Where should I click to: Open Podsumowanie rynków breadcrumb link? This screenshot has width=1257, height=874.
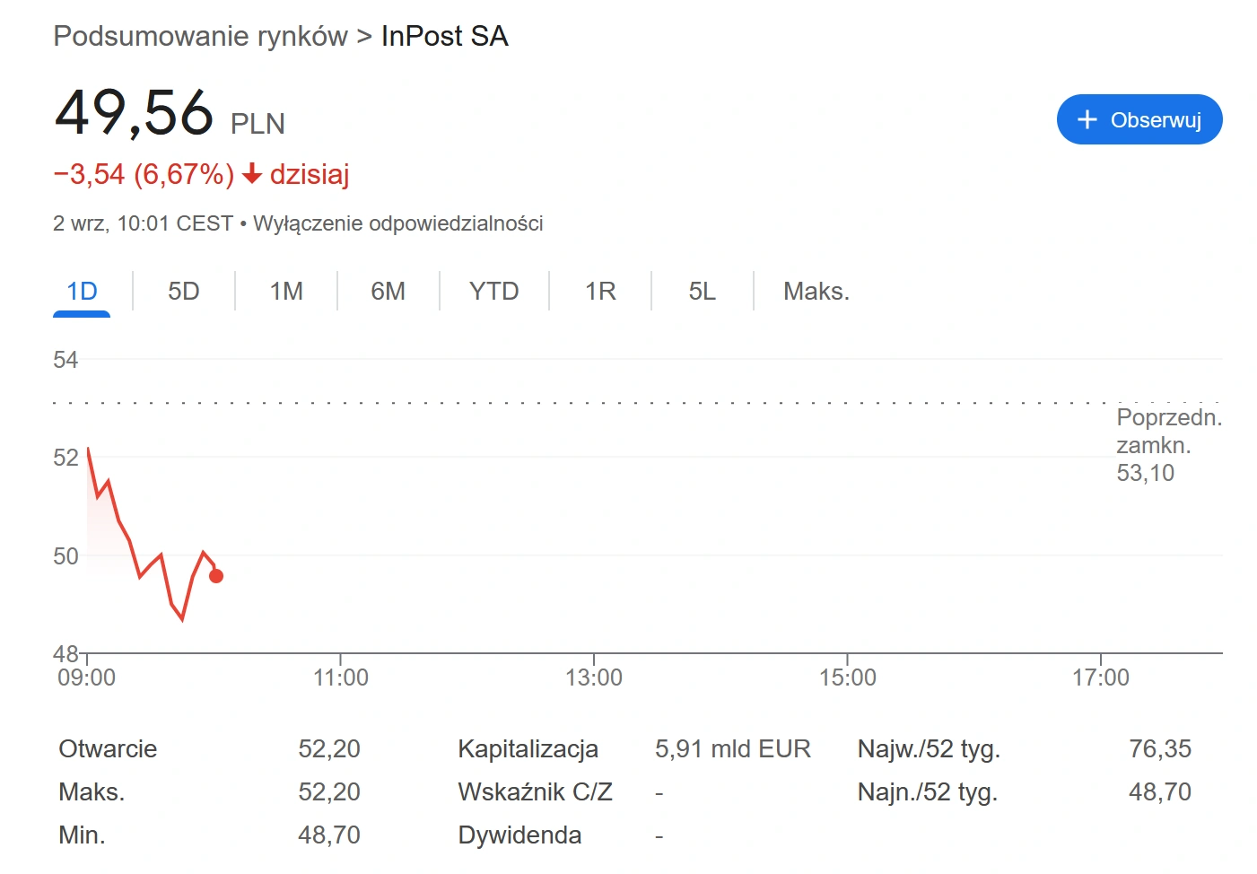pos(200,36)
